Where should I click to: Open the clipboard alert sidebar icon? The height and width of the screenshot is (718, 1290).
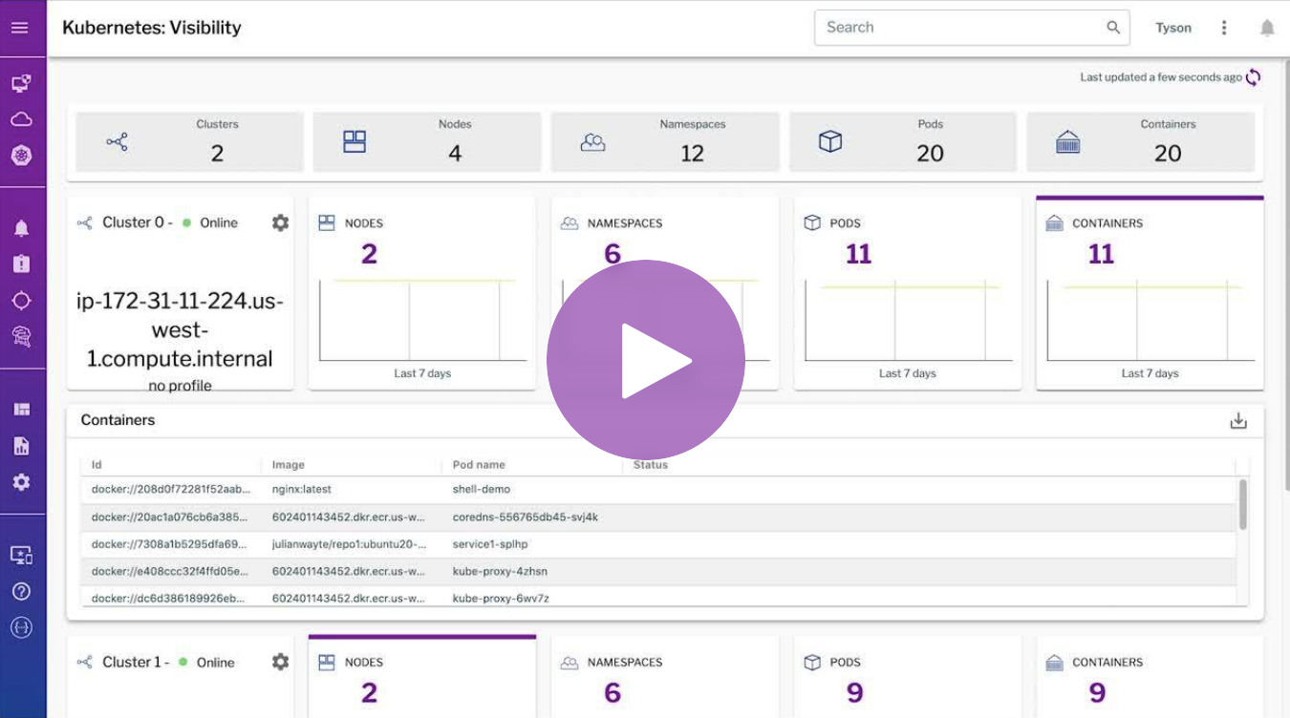point(21,264)
